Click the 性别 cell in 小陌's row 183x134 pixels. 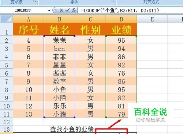[x=90, y=97]
